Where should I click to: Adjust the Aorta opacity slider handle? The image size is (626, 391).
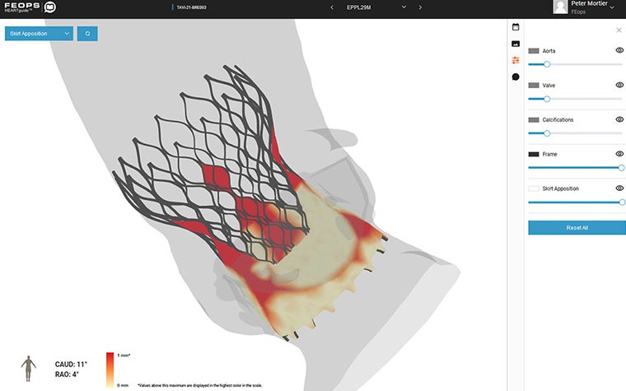[547, 64]
